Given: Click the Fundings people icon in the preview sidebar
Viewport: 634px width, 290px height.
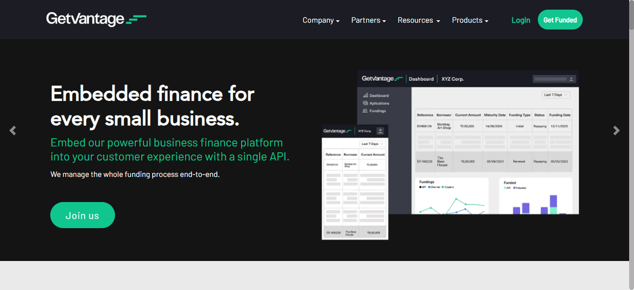Looking at the screenshot, I should (x=365, y=111).
